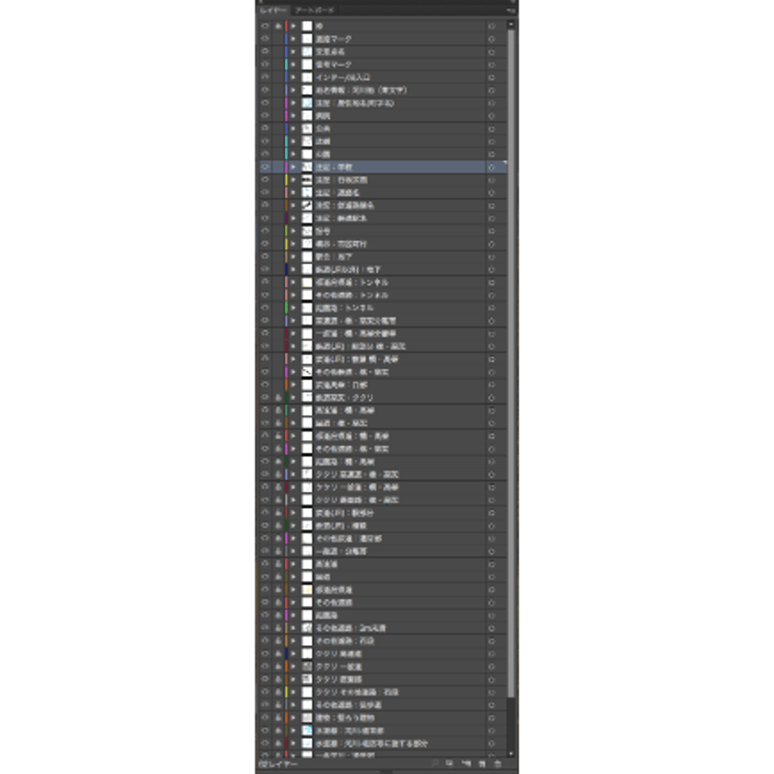Click Create New Sublayer icon
Screen dimensions: 774x774
pyautogui.click(x=465, y=764)
